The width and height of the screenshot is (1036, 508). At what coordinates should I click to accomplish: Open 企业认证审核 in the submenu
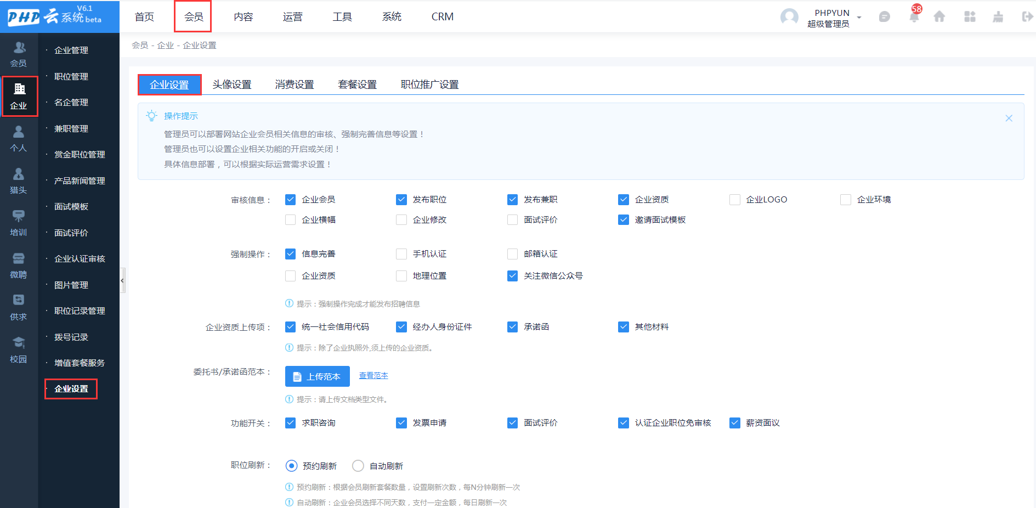click(x=80, y=259)
